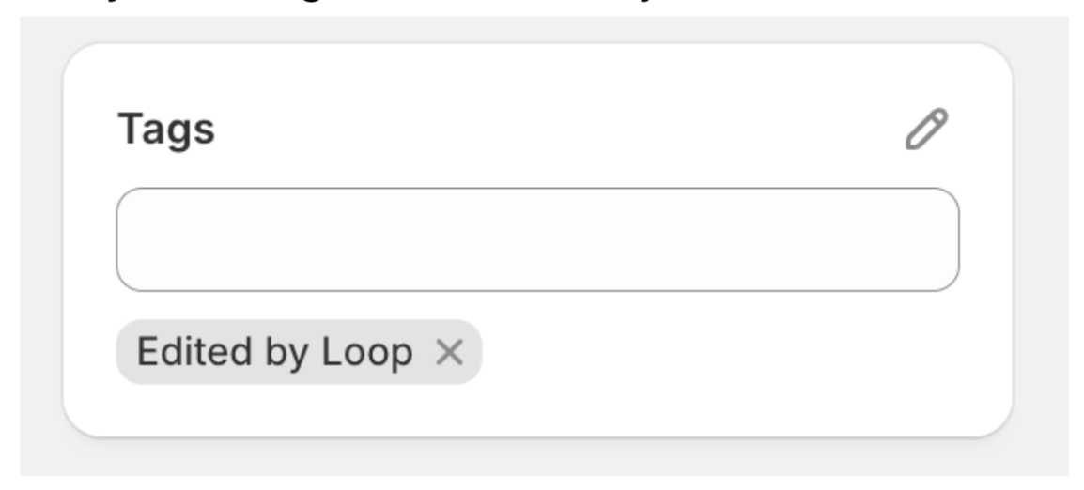
Task: Focus the Tags text input field
Action: 537,239
